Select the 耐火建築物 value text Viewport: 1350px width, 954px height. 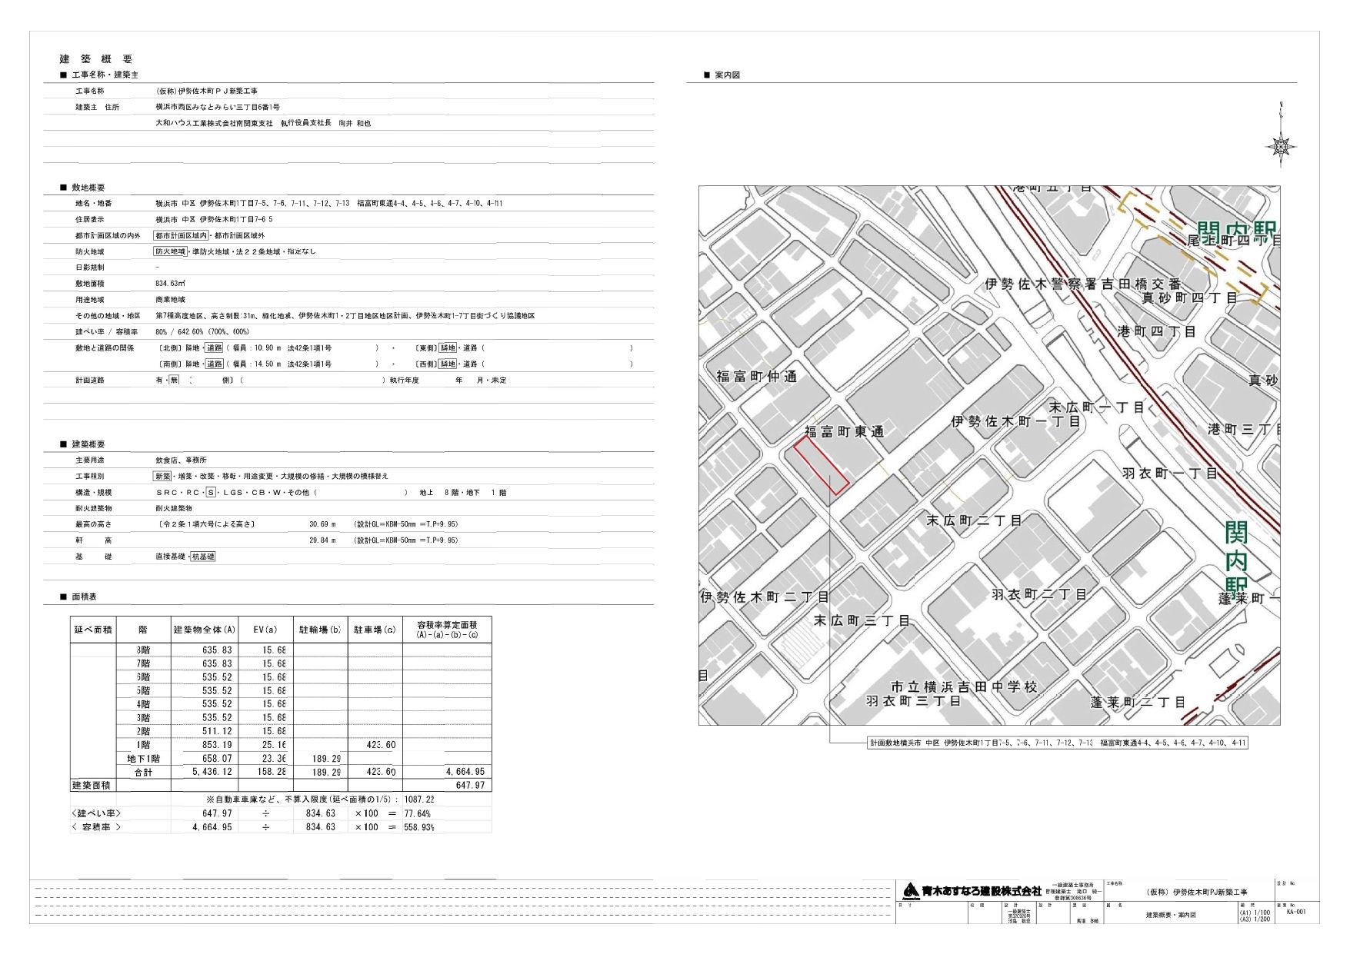tap(174, 509)
